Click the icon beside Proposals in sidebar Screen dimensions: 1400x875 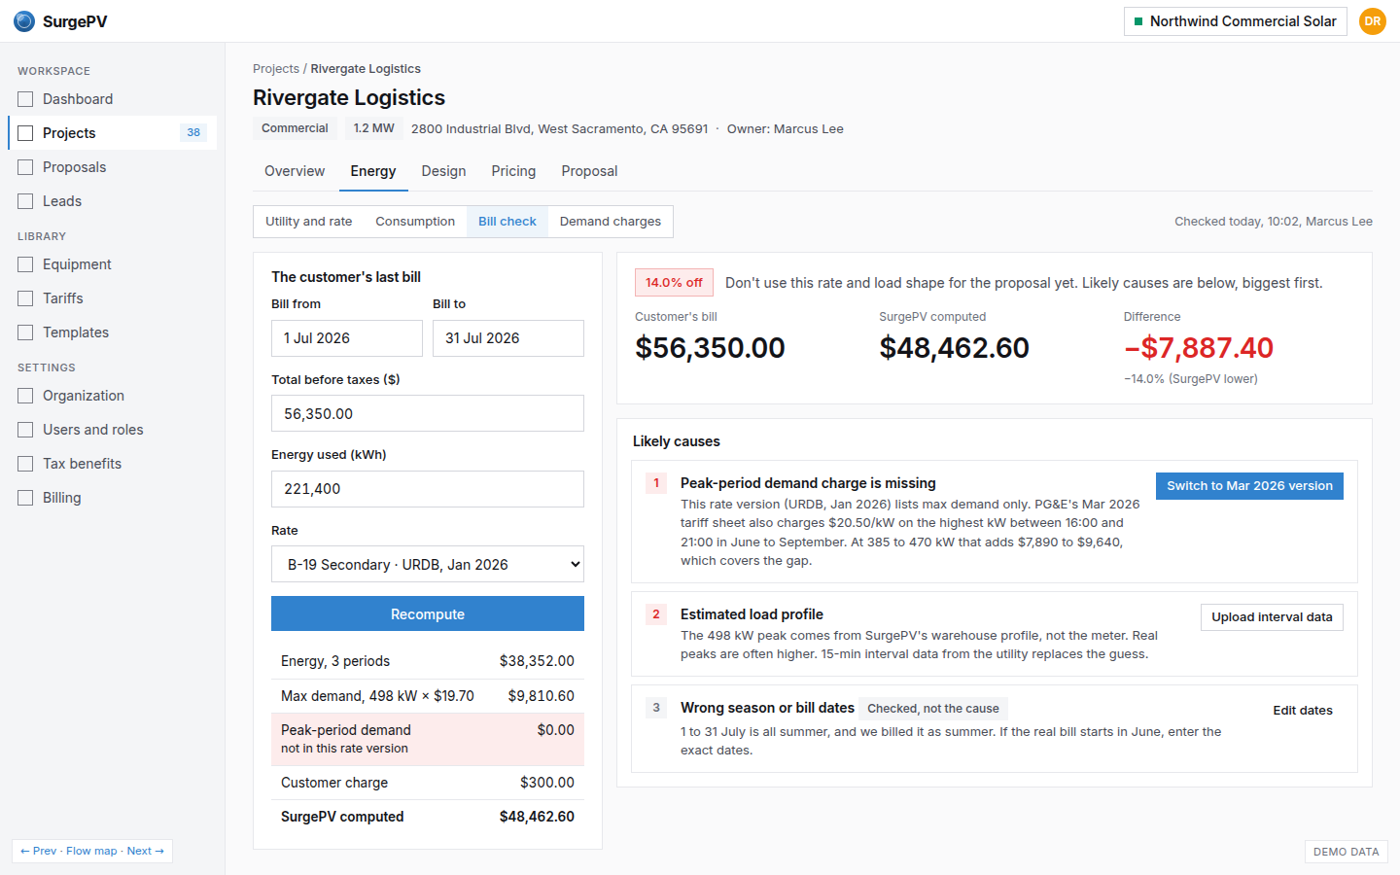25,167
